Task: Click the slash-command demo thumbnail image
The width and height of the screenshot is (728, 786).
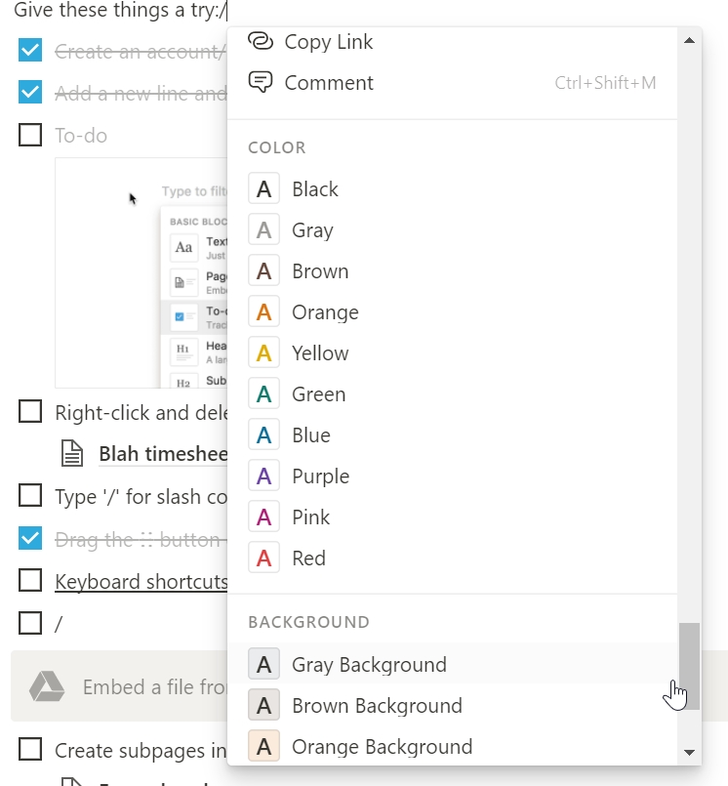Action: pyautogui.click(x=142, y=273)
